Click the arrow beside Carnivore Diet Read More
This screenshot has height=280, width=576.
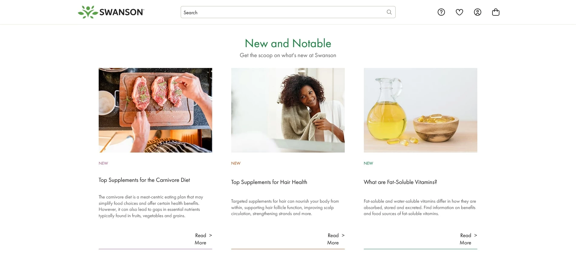click(211, 235)
